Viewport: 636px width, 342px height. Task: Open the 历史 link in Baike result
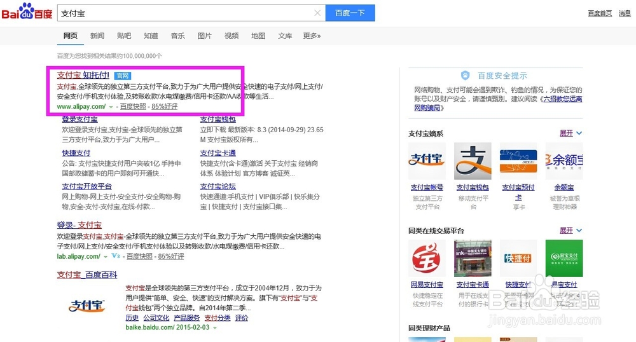(132, 318)
